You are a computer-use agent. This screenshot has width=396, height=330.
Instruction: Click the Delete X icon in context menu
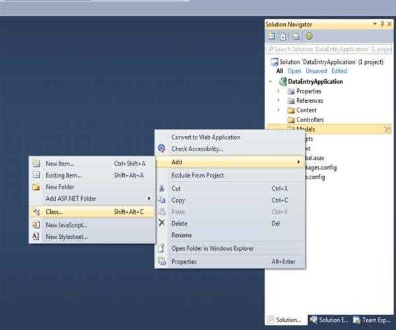coord(162,223)
